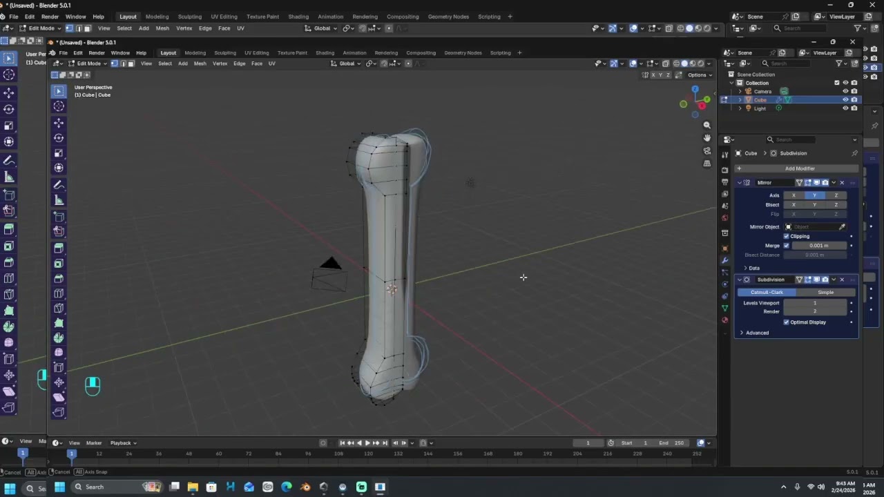Uncheck the Collection exclude checkbox in outliner
The height and width of the screenshot is (497, 884).
(x=837, y=83)
